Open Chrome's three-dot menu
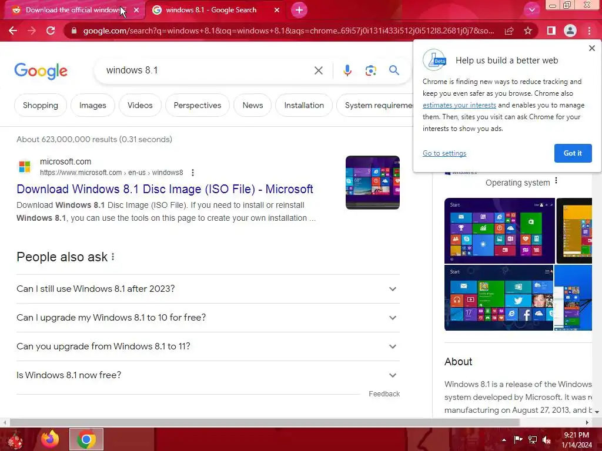 pos(589,31)
